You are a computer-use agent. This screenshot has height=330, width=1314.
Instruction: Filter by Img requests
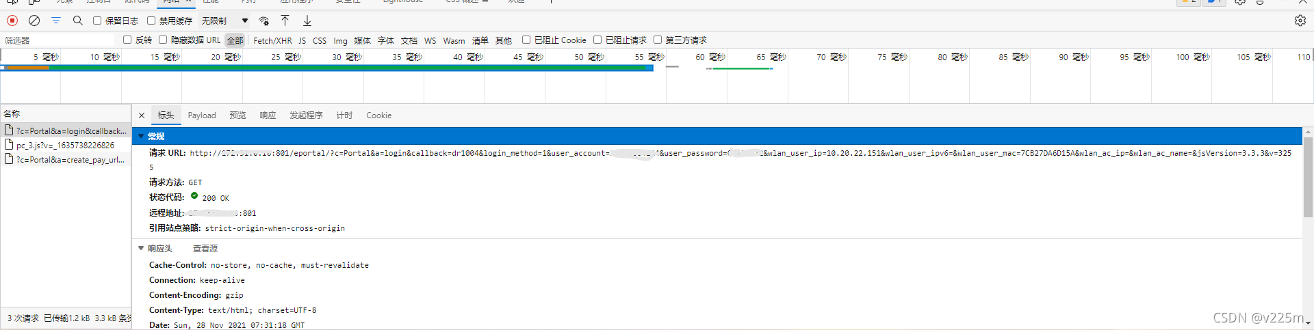(340, 40)
